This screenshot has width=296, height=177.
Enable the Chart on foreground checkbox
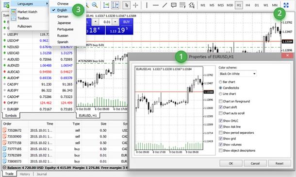[x=220, y=101]
